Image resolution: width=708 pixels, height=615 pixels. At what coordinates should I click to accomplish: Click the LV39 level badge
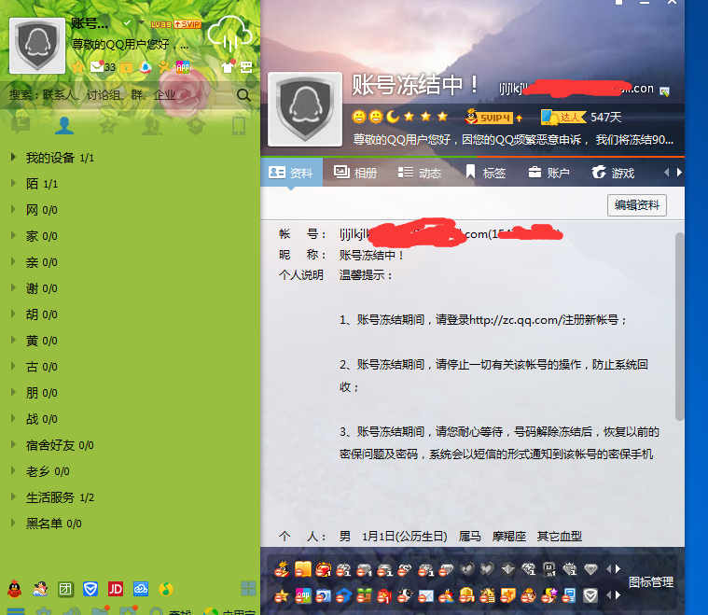161,24
